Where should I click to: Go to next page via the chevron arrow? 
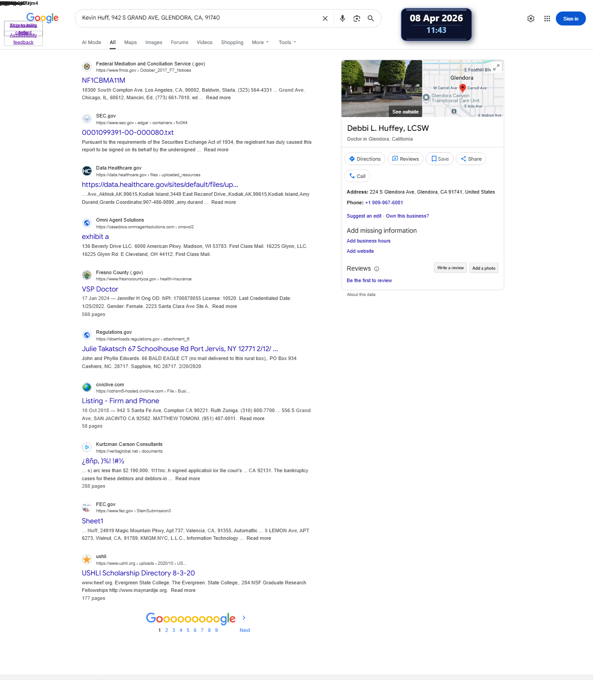click(244, 618)
